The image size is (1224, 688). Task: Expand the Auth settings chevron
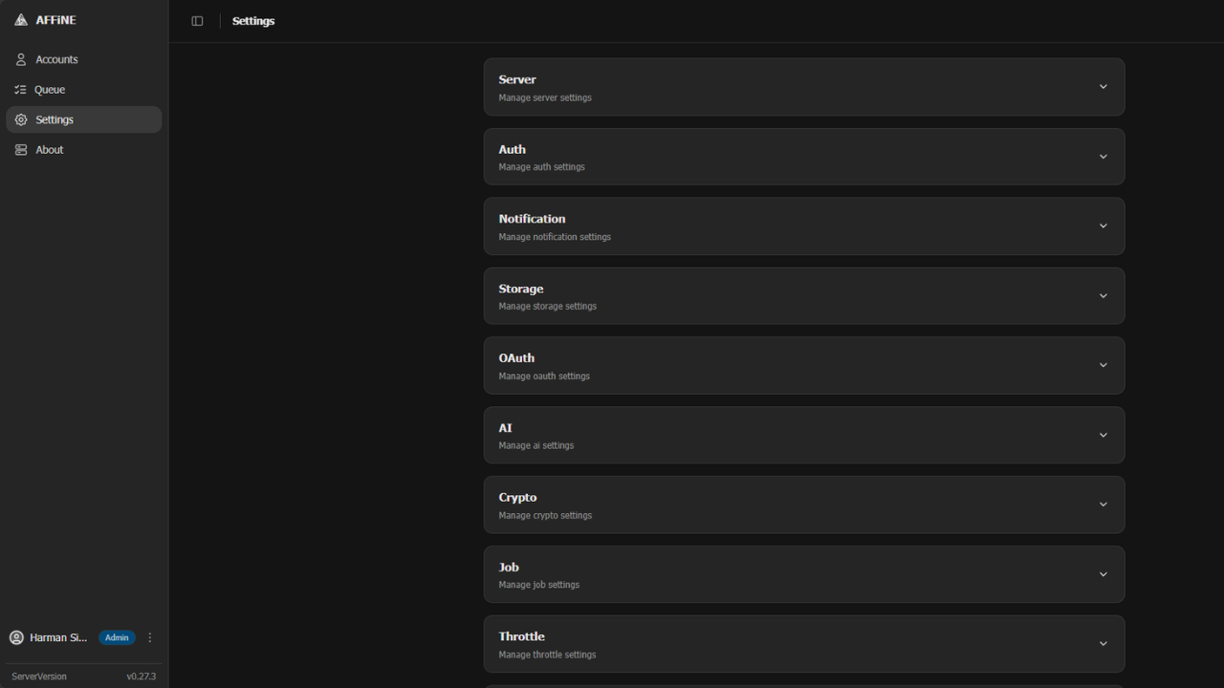[1103, 157]
